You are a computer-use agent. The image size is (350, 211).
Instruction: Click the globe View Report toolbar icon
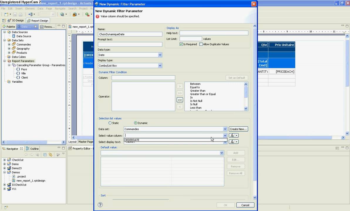click(62, 14)
